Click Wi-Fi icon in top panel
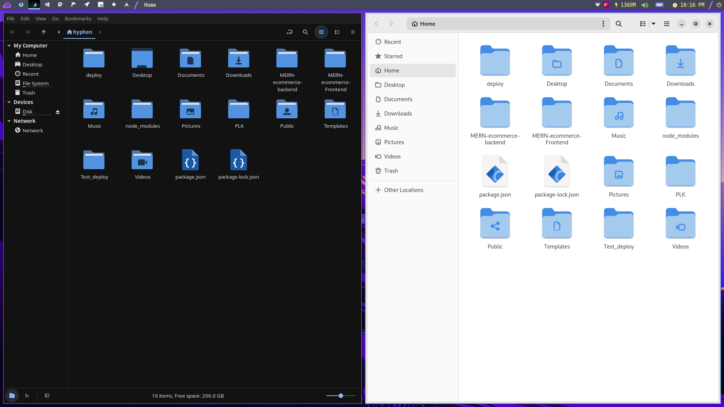The image size is (724, 407). point(598,5)
